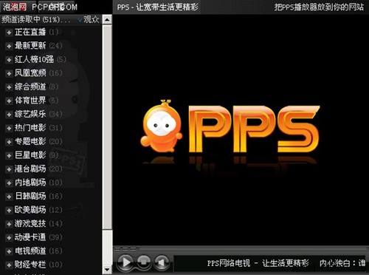Expand the 动漫卡通 category
The height and width of the screenshot is (275, 369).
tap(9, 237)
